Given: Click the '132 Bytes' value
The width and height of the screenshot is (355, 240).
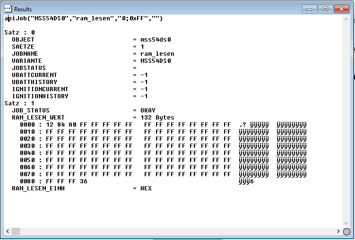Looking at the screenshot, I should (157, 117).
